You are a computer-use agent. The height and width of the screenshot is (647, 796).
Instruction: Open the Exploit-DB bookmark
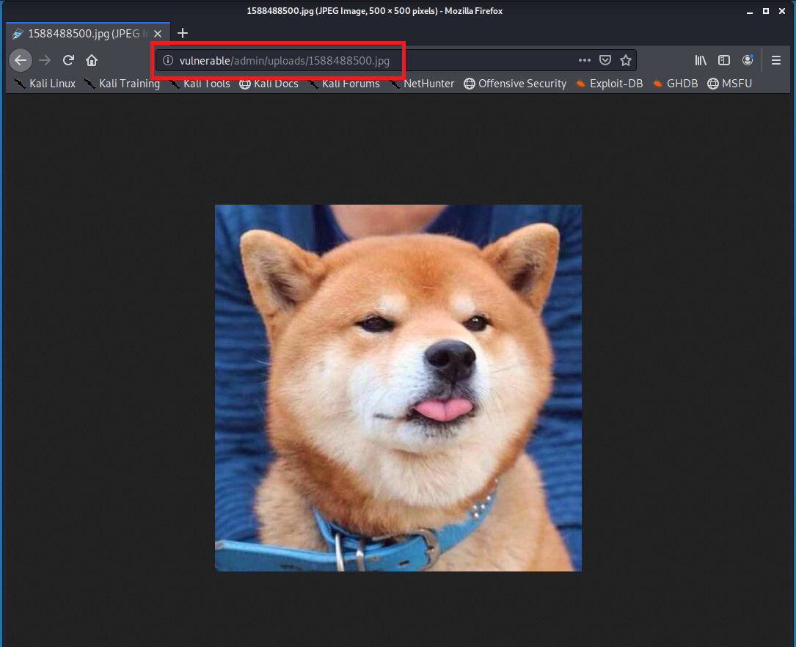[x=610, y=84]
